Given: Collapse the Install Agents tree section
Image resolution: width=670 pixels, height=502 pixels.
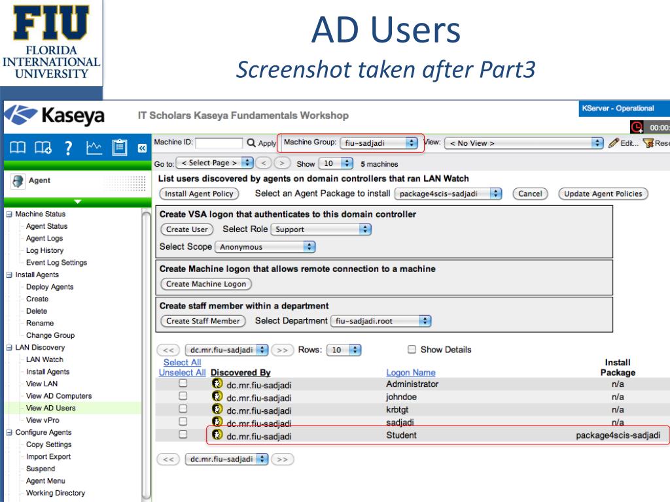Looking at the screenshot, I should pyautogui.click(x=9, y=275).
